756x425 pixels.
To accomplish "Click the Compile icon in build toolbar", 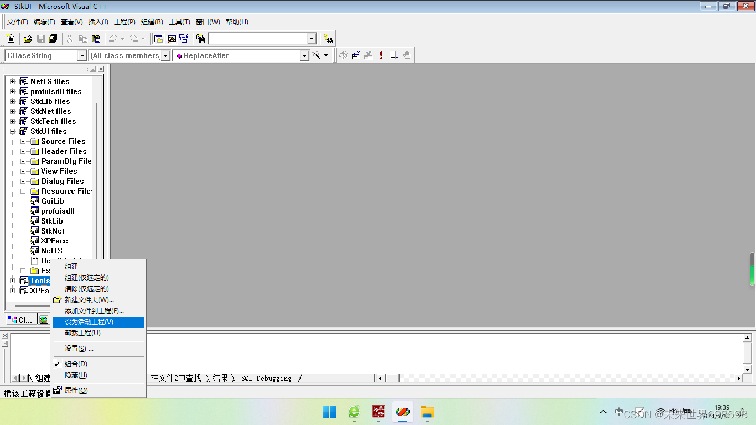I will pos(343,55).
